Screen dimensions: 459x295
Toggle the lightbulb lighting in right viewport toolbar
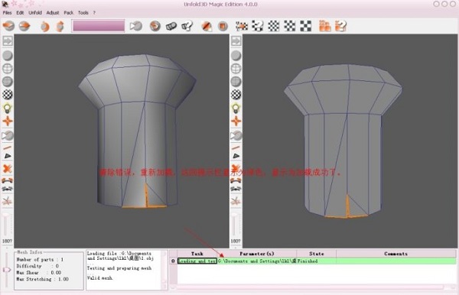236,108
